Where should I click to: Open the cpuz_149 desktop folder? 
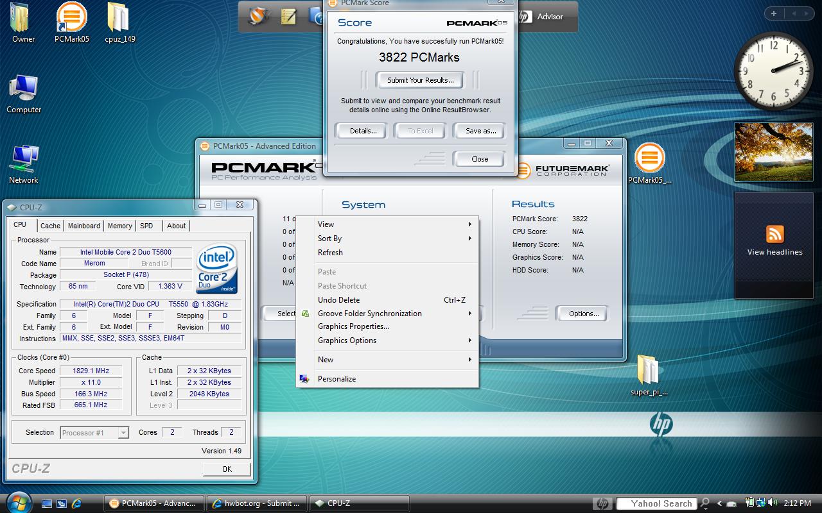119,22
